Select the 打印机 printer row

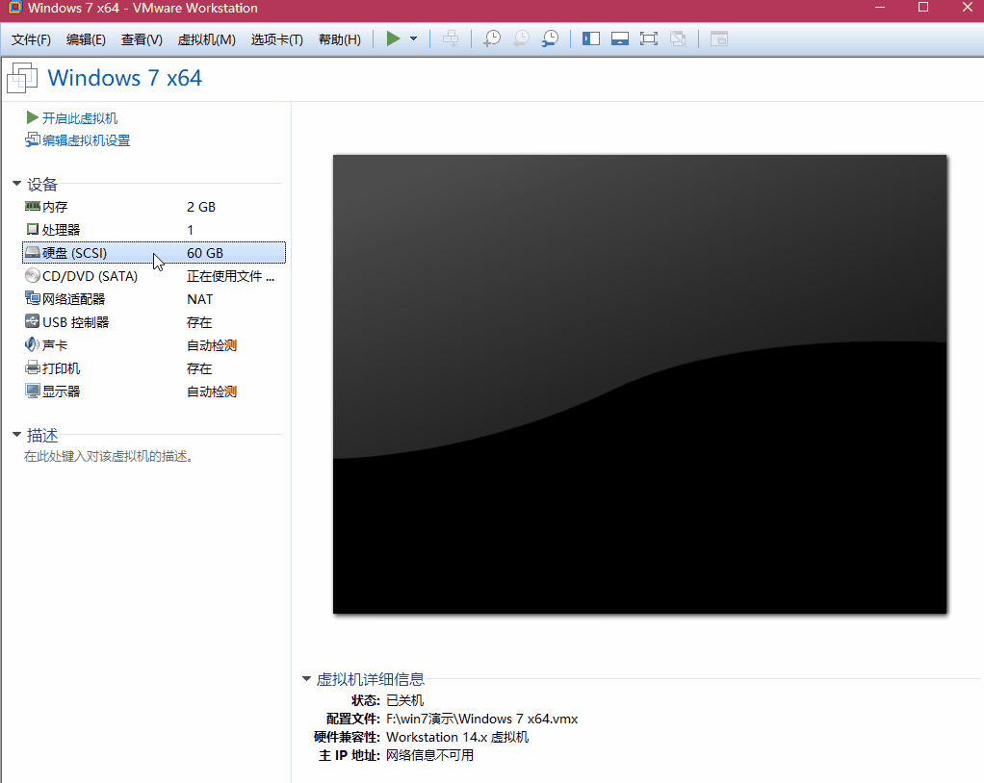point(154,368)
